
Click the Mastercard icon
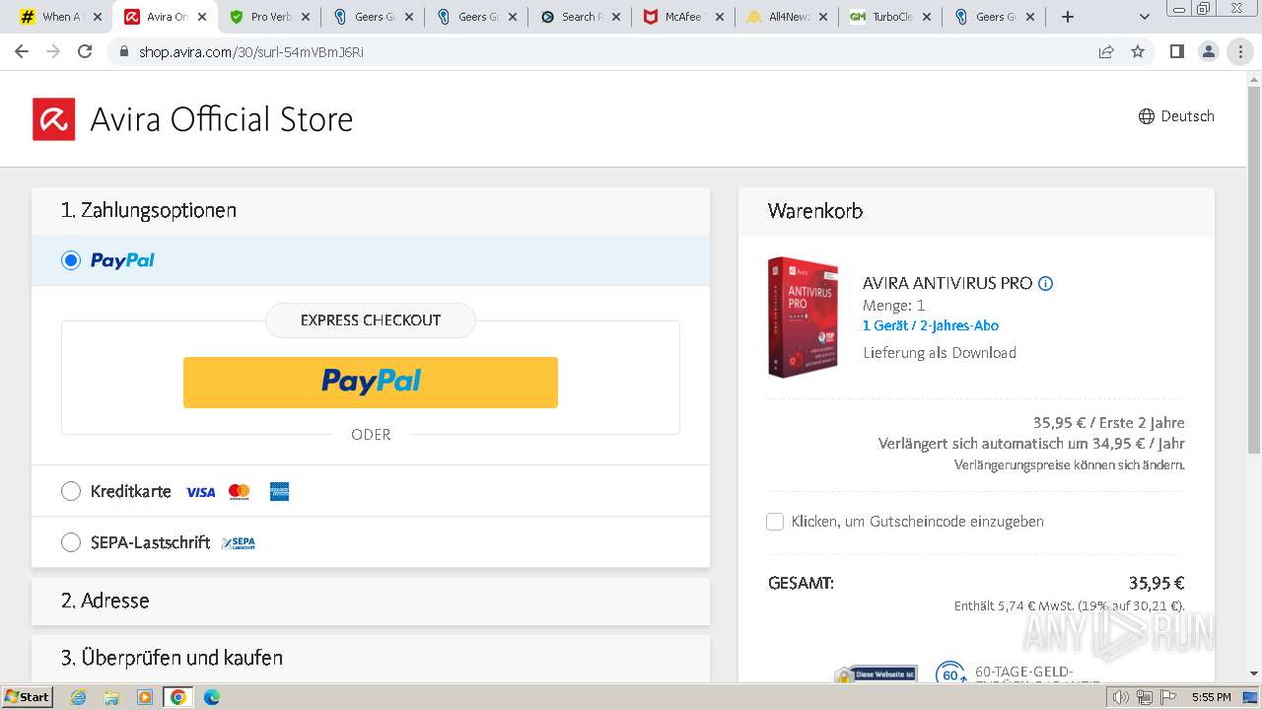click(239, 492)
